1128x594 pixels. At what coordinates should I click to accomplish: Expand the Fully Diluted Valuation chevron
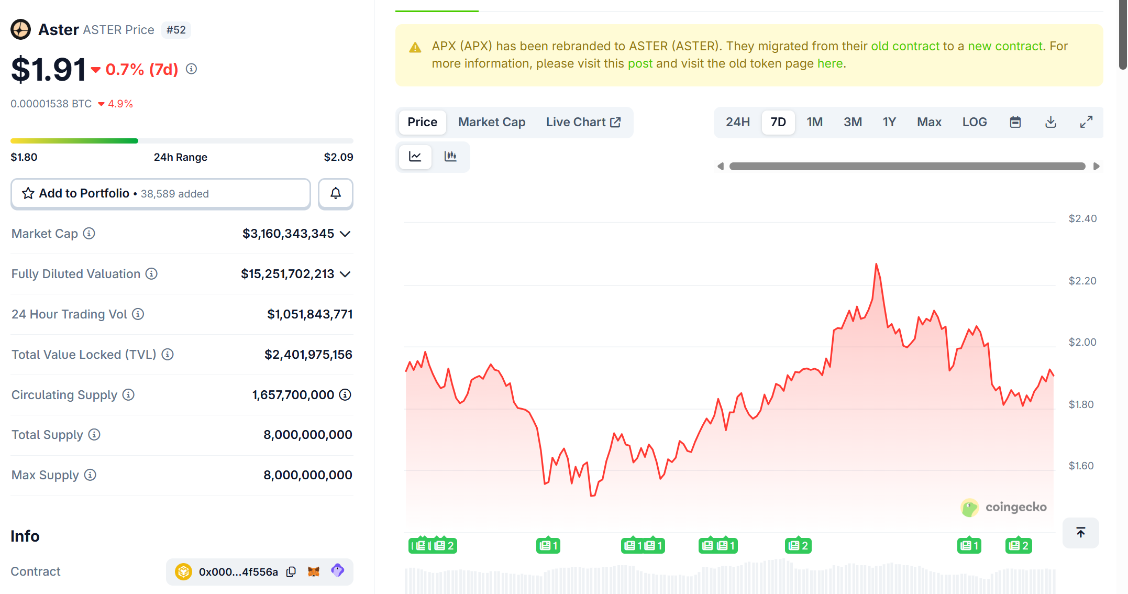pyautogui.click(x=345, y=274)
